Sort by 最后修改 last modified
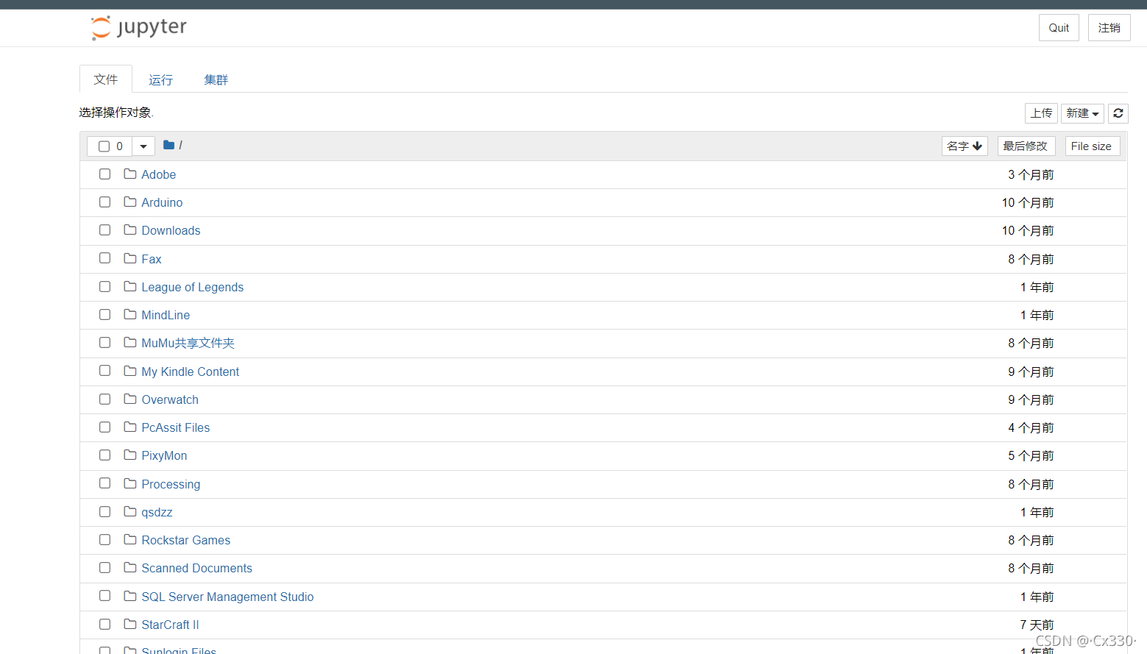Image resolution: width=1147 pixels, height=654 pixels. 1026,146
